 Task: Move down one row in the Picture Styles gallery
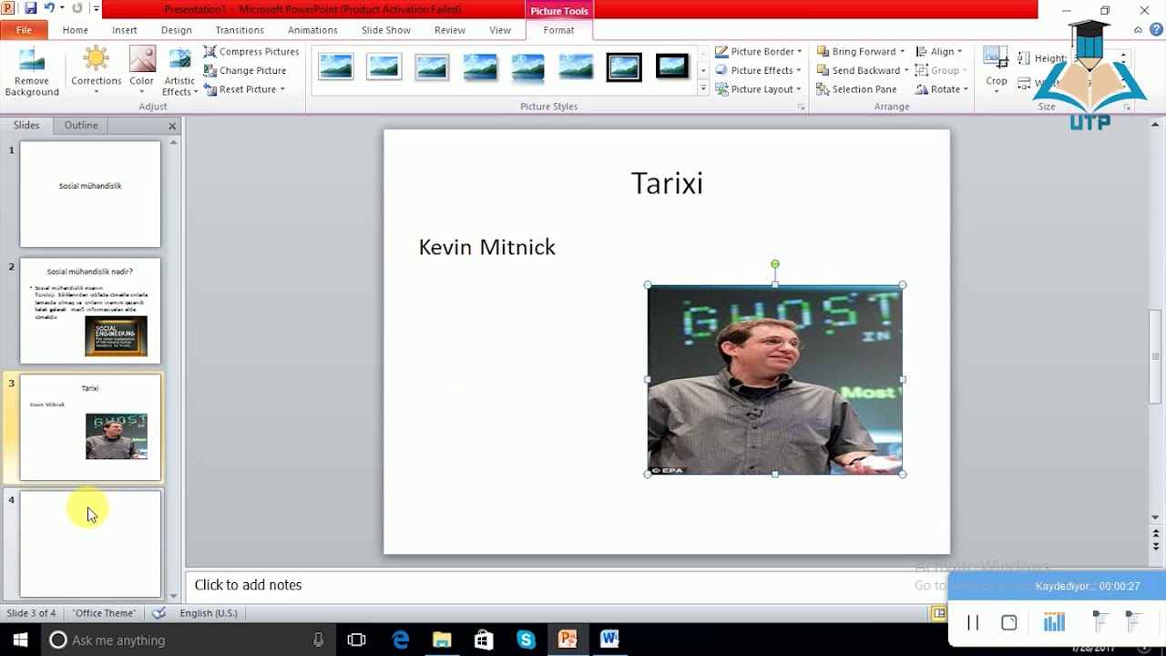click(x=703, y=70)
